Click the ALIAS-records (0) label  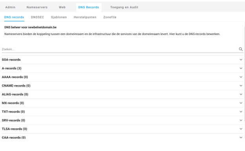point(15,94)
